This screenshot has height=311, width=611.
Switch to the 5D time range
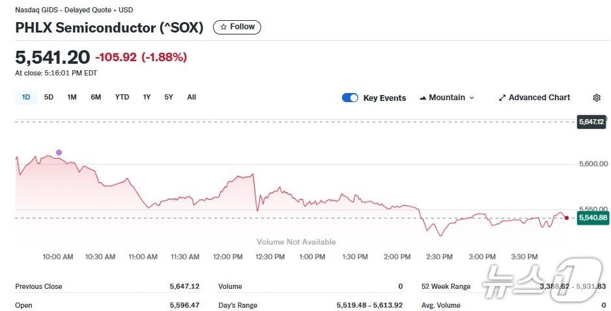49,97
